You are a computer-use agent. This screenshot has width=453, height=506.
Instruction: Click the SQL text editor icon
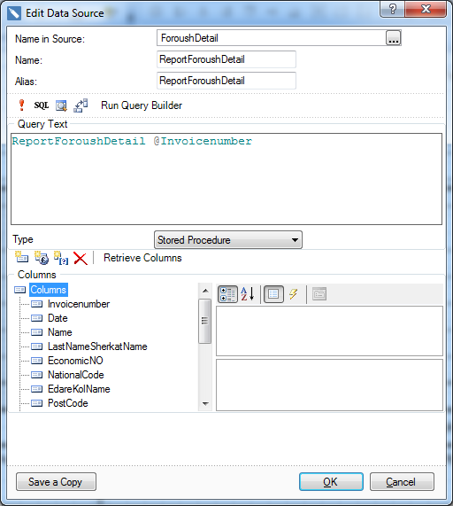click(x=42, y=105)
